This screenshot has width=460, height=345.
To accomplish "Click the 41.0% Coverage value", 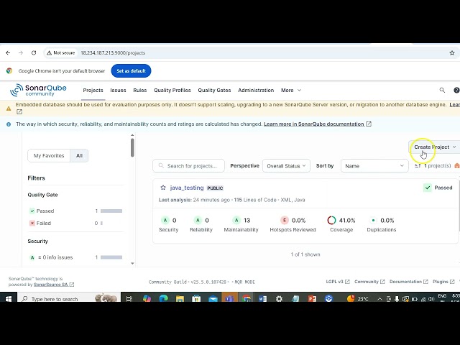I will [347, 221].
